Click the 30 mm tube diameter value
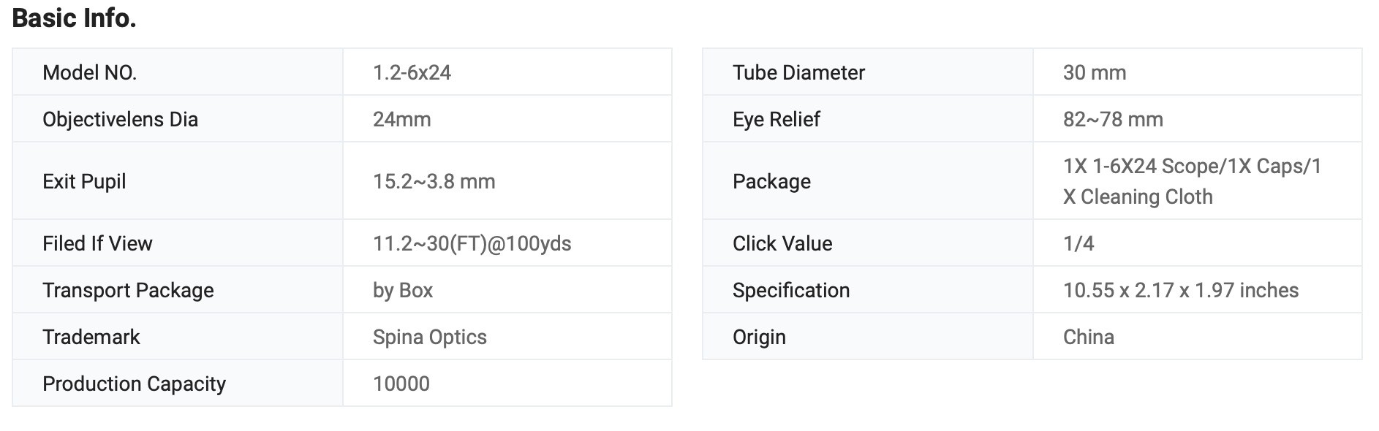1379x431 pixels. (x=1094, y=72)
